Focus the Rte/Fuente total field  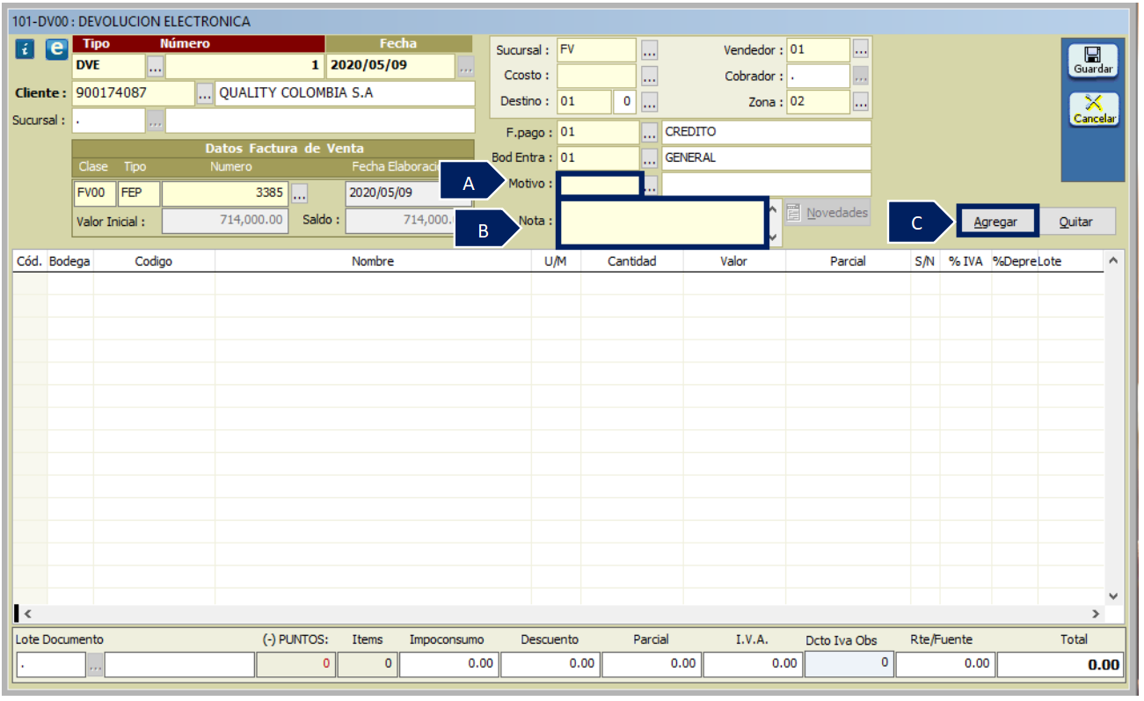click(945, 665)
